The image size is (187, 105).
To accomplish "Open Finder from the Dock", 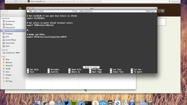I will 37,103.
